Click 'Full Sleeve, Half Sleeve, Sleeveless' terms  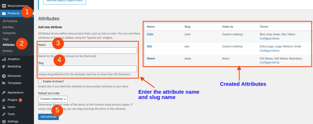[x=281, y=59]
